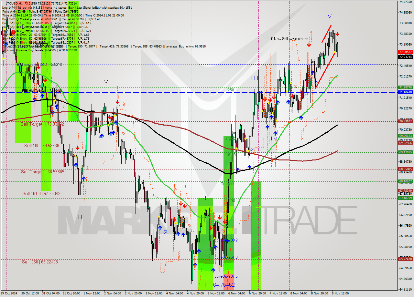Click the red 68.55885 price tag

[405, 169]
